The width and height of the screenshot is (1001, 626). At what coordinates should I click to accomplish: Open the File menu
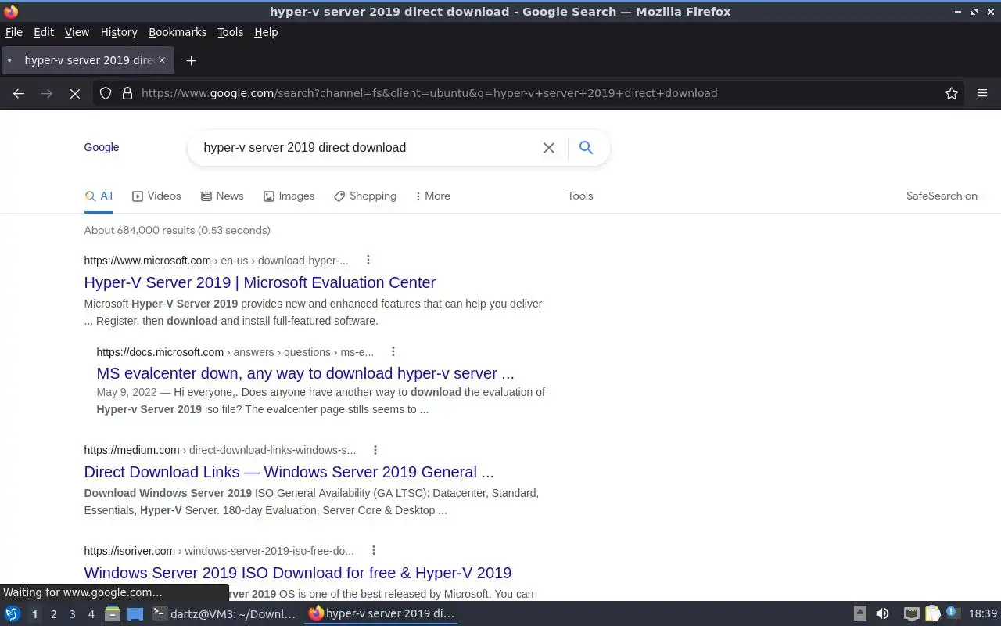click(14, 32)
